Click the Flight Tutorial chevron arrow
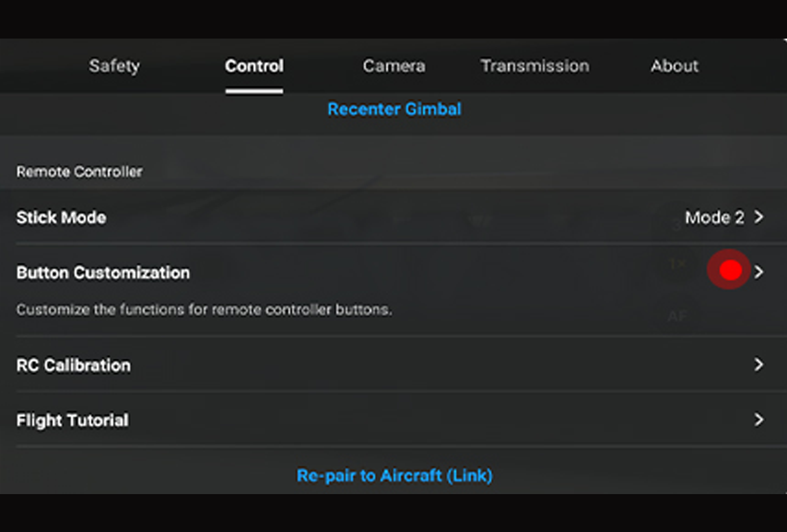787x532 pixels. [x=759, y=420]
